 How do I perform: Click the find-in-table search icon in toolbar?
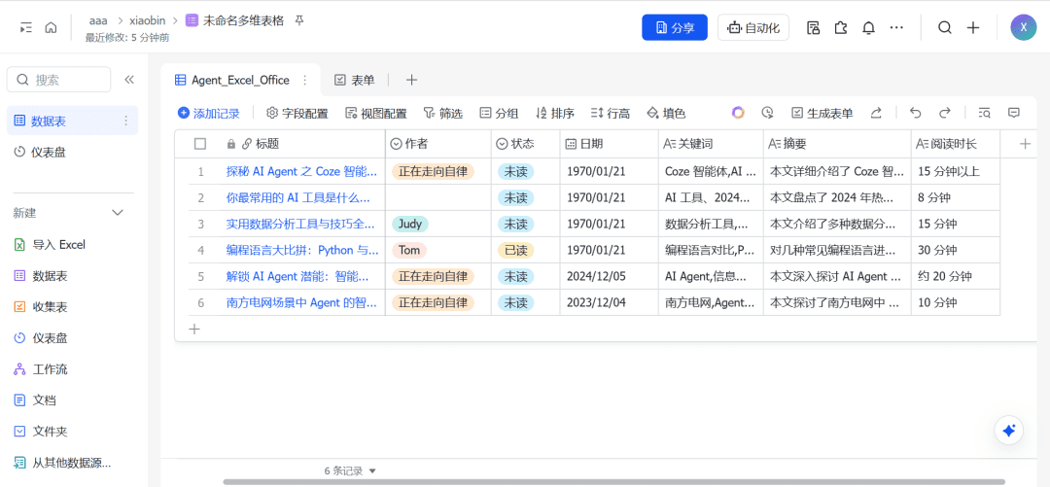click(984, 113)
